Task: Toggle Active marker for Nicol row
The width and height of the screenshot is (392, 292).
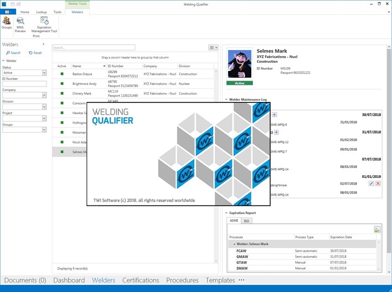Action: coord(62,142)
